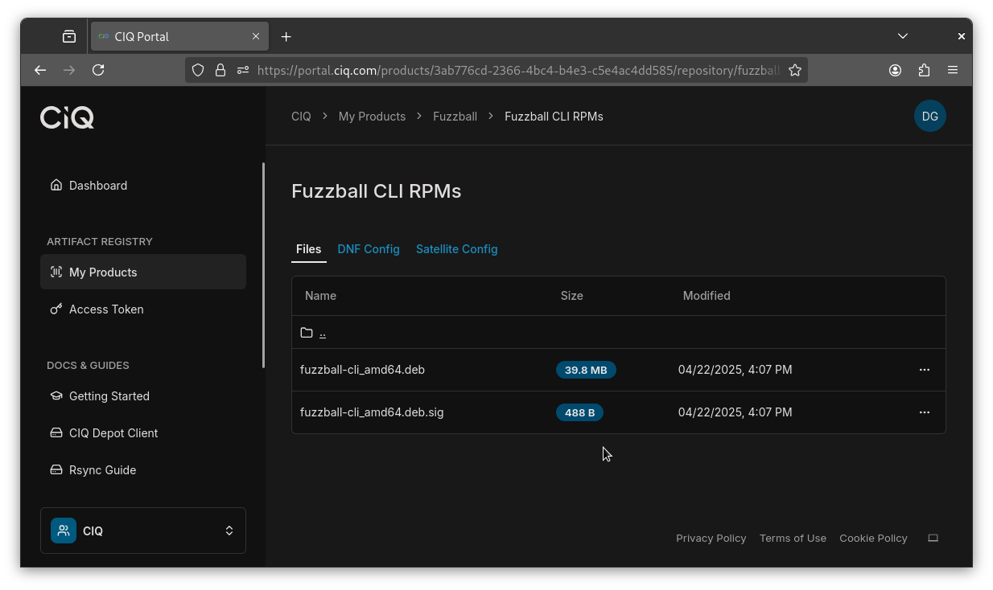Expand the CIQ organization switcher
Viewport: 993px width, 590px height.
[x=143, y=531]
